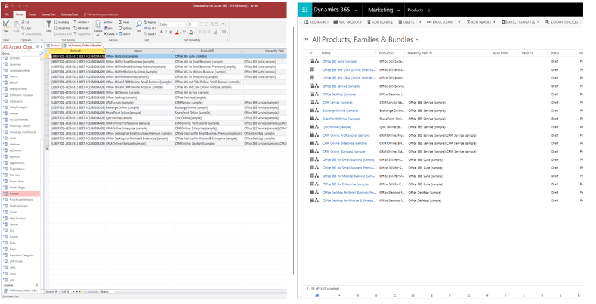
Task: Select Products table in Access navigation pane
Action: click(21, 193)
